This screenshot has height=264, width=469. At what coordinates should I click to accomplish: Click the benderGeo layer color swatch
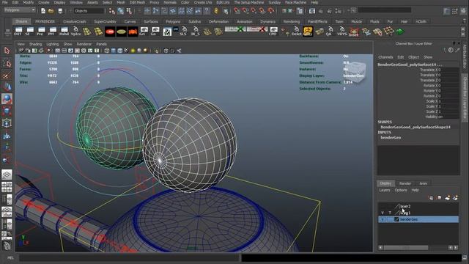[397, 219]
